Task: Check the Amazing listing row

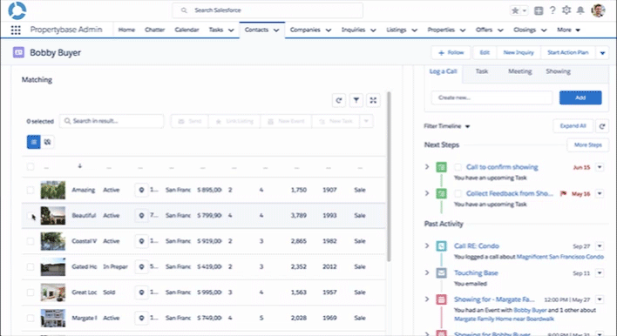Action: [31, 190]
